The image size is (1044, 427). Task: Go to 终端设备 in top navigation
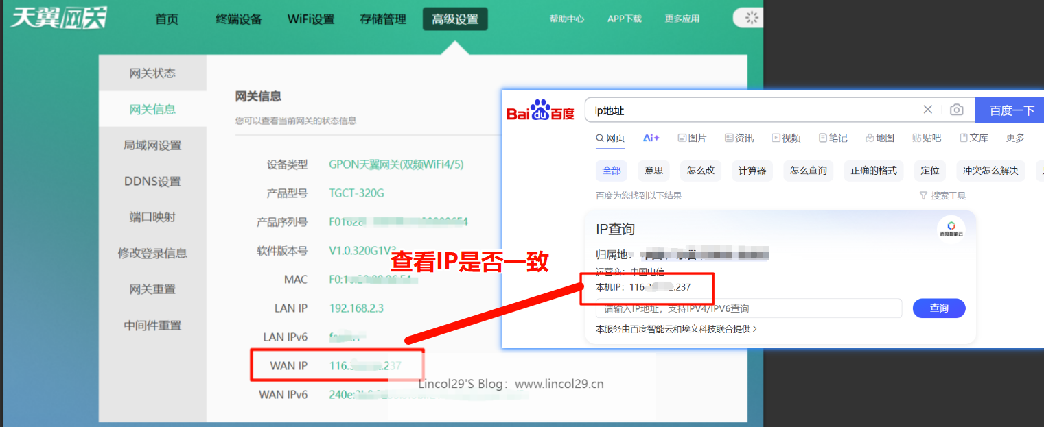(x=239, y=19)
